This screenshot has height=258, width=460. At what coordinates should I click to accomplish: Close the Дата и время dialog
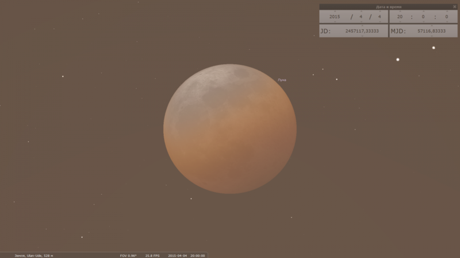point(454,6)
